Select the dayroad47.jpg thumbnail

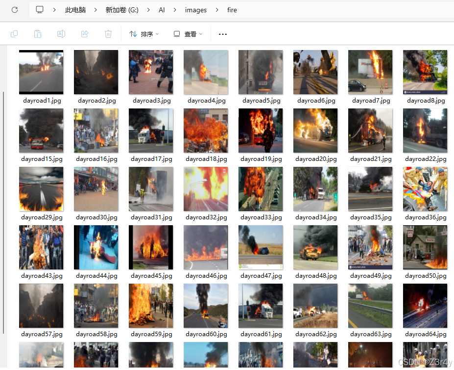[261, 247]
